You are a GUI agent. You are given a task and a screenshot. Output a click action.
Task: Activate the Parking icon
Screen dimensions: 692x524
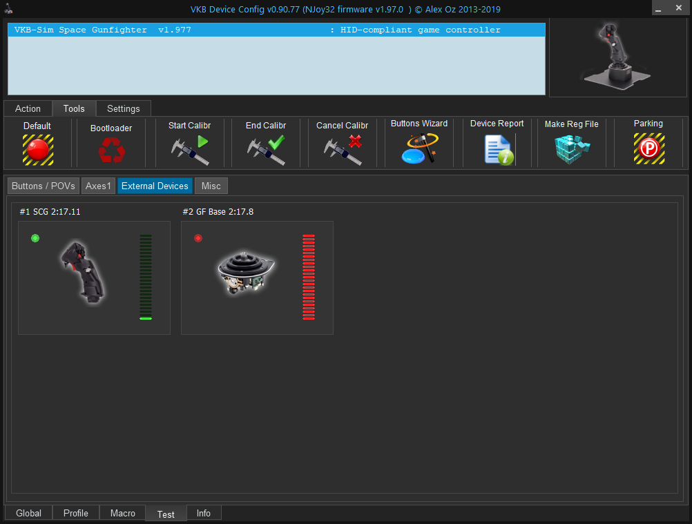(649, 148)
